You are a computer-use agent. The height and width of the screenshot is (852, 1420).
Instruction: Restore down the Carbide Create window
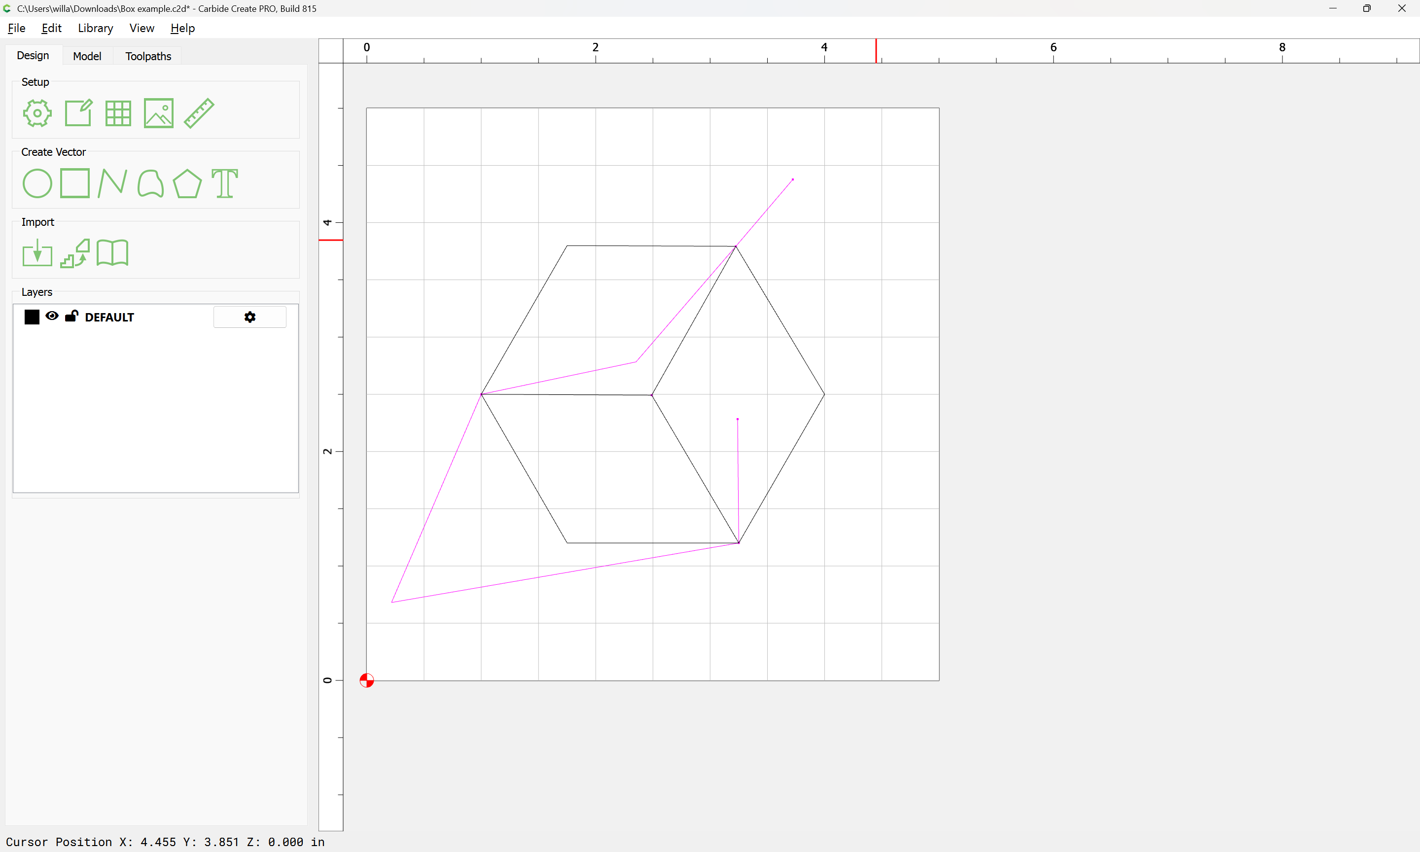coord(1367,8)
